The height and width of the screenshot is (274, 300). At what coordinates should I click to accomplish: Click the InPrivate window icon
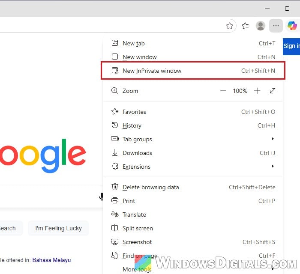pyautogui.click(x=115, y=71)
